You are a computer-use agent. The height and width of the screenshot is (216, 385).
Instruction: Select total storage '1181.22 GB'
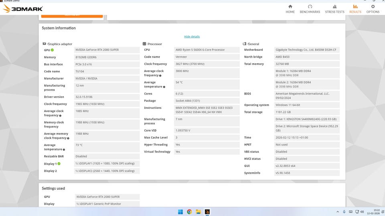point(307,112)
